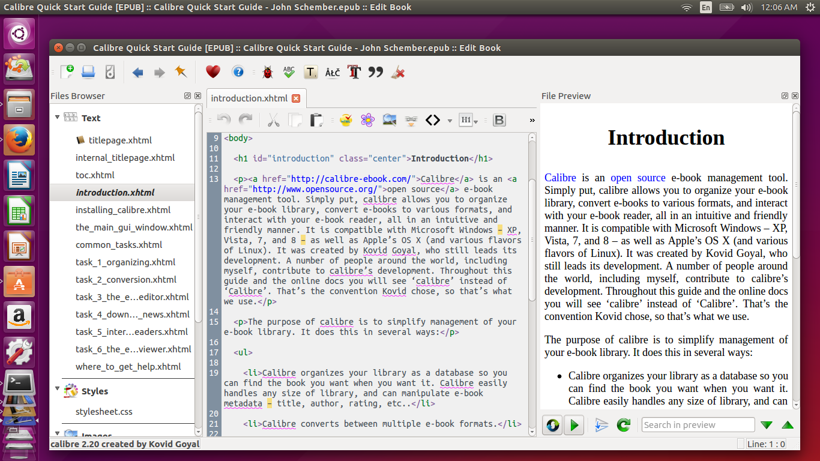Click the editor undo arrow
The width and height of the screenshot is (820, 461).
pos(224,120)
